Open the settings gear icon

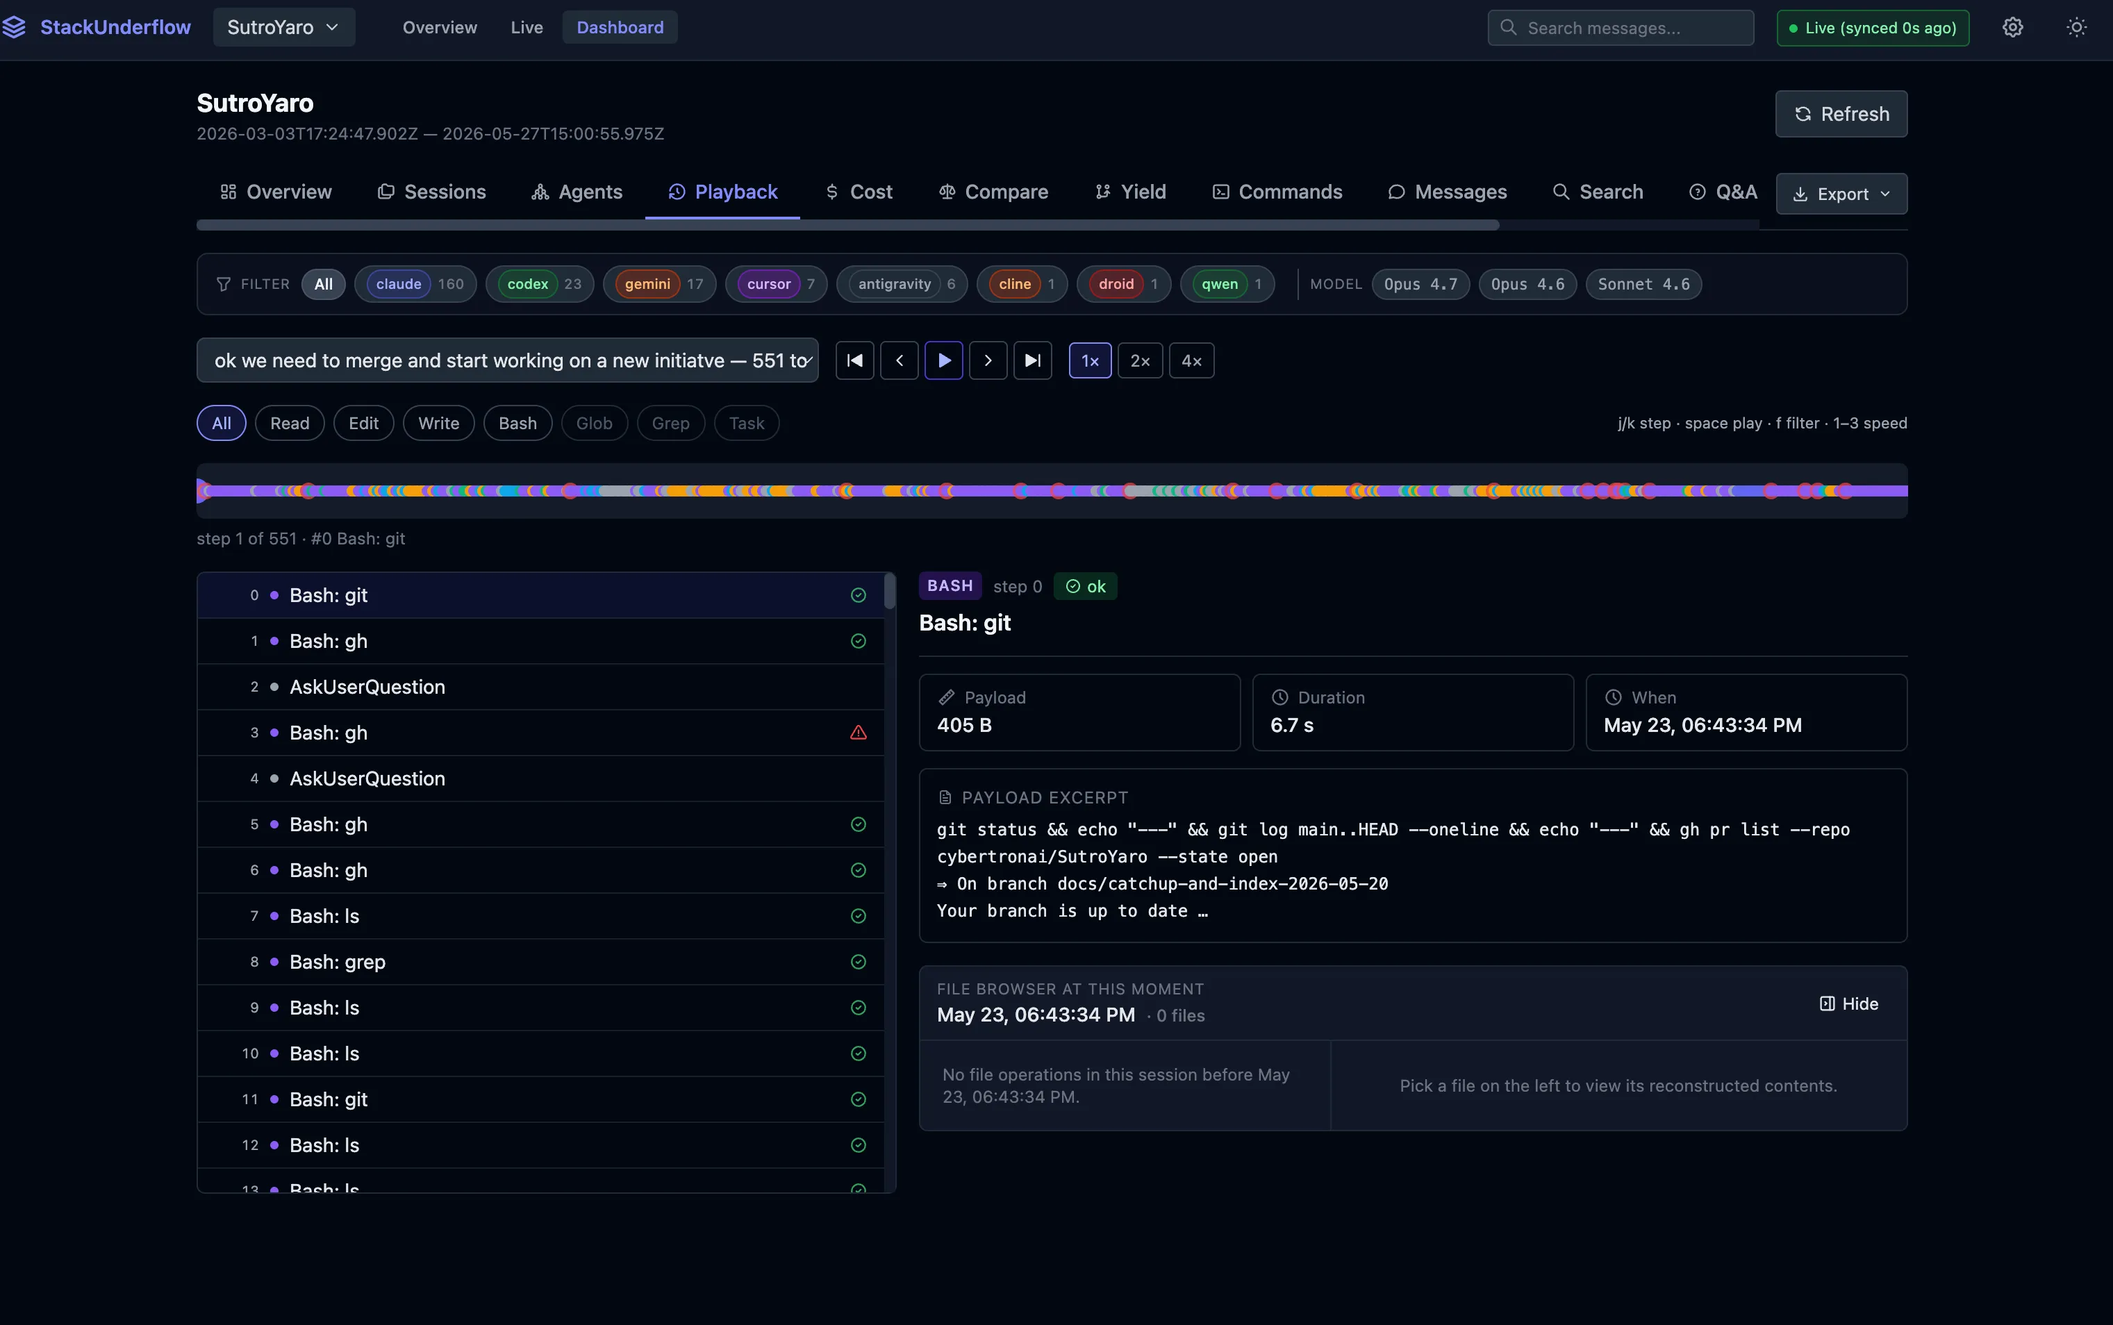click(2012, 27)
